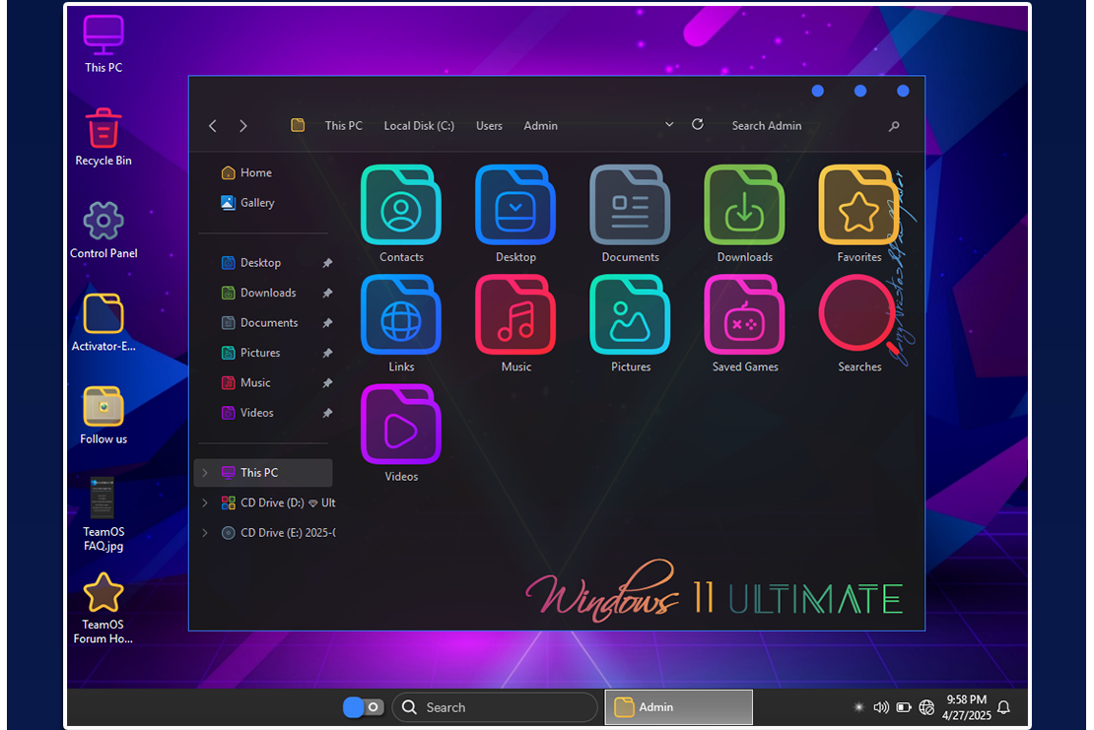Select the Local Disk (C:) breadcrumb
The height and width of the screenshot is (730, 1094).
(x=419, y=126)
